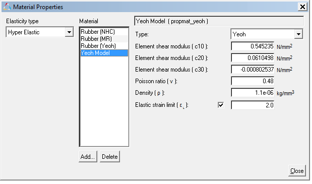
Task: Click the Yeoh Model name text field
Action: [x=219, y=21]
